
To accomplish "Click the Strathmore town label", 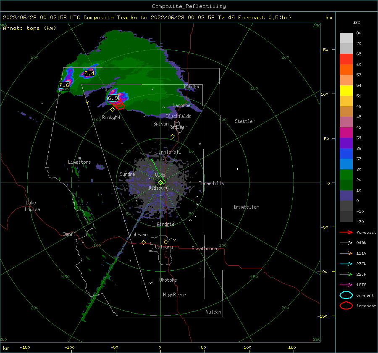I will pos(204,248).
